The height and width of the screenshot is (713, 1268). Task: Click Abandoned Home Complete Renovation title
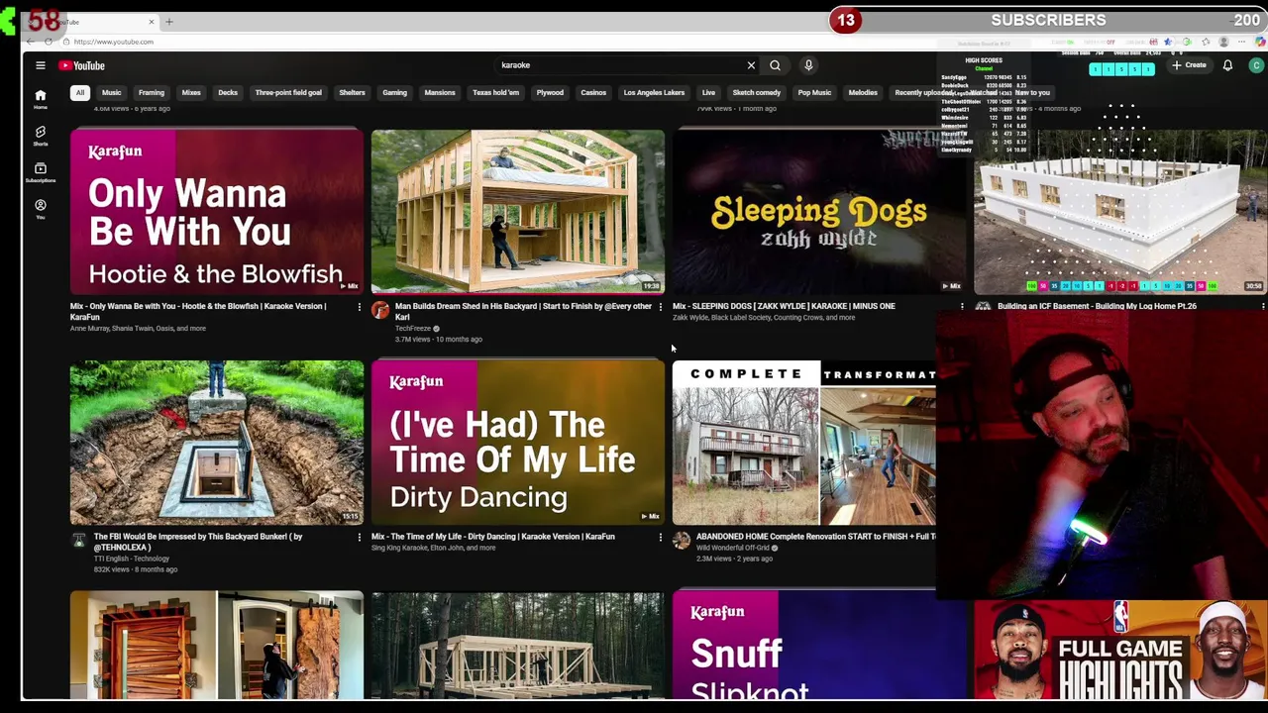[815, 537]
